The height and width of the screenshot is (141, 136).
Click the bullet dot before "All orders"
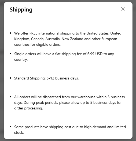click(10, 97)
